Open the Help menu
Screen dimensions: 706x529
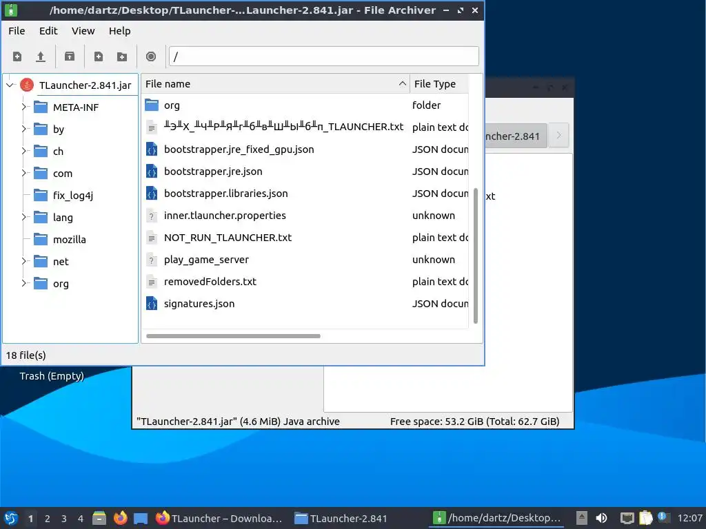(120, 31)
